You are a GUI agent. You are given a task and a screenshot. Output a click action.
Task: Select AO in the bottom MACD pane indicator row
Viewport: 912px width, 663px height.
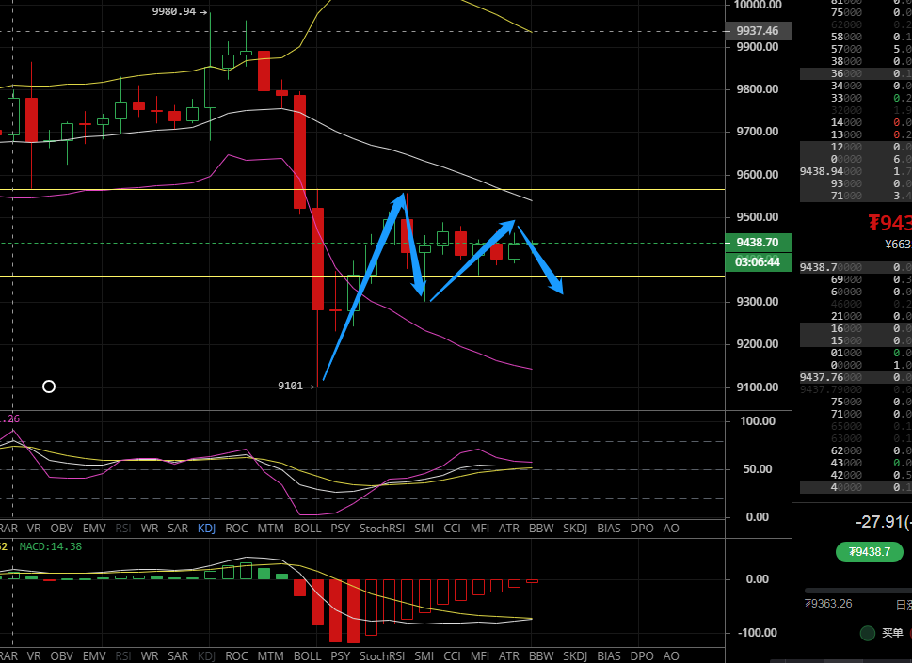point(671,656)
